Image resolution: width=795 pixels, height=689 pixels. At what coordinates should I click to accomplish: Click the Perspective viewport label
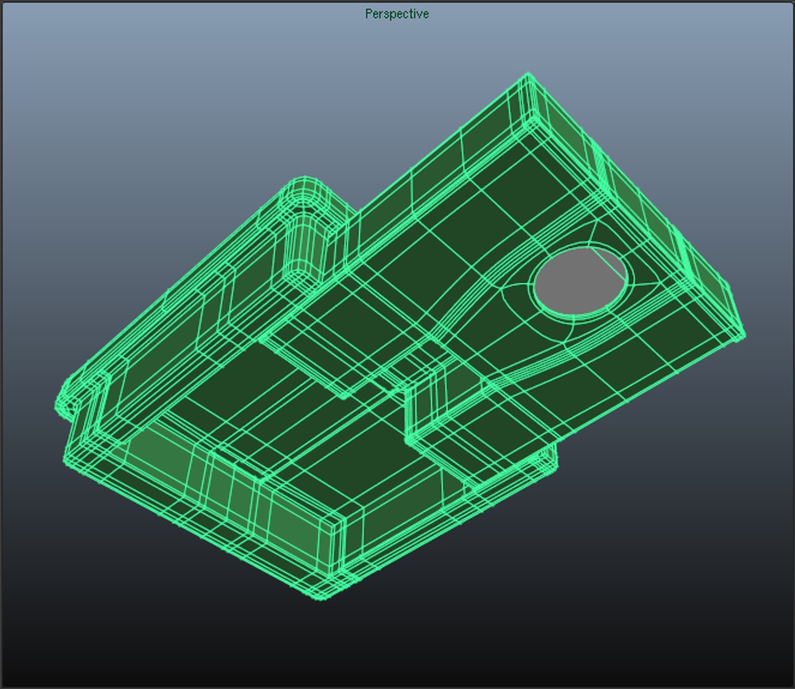pyautogui.click(x=397, y=13)
